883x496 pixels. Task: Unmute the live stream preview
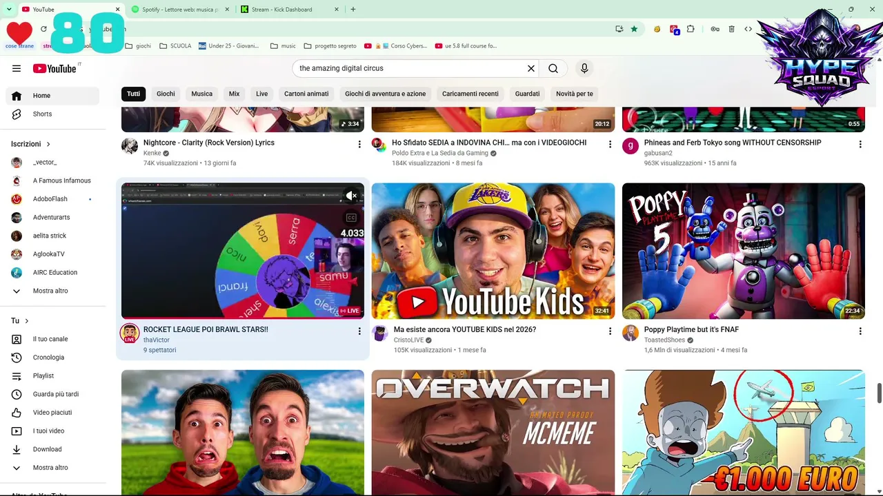[x=351, y=196]
